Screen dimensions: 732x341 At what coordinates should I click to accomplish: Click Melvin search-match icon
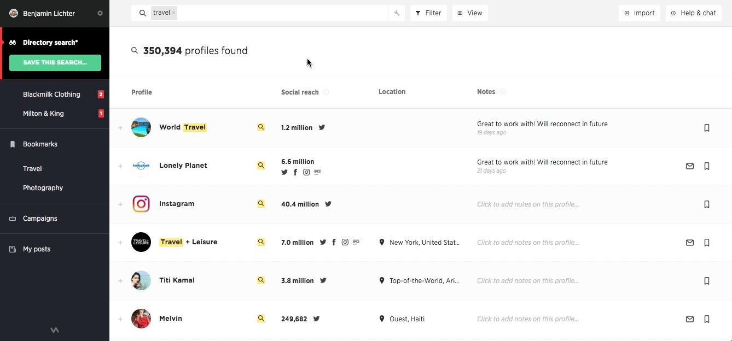[x=261, y=318]
